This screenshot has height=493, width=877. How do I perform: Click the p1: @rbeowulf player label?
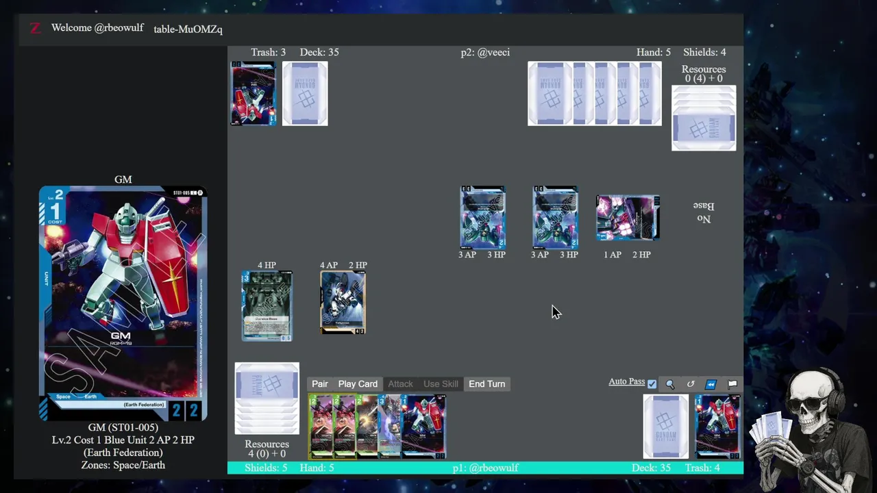click(x=485, y=468)
